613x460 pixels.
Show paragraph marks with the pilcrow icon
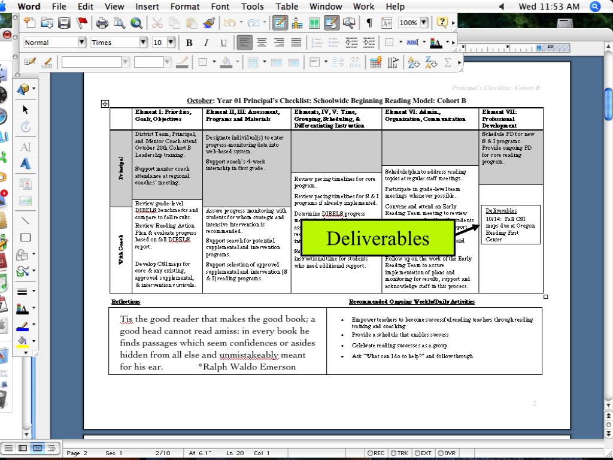369,23
